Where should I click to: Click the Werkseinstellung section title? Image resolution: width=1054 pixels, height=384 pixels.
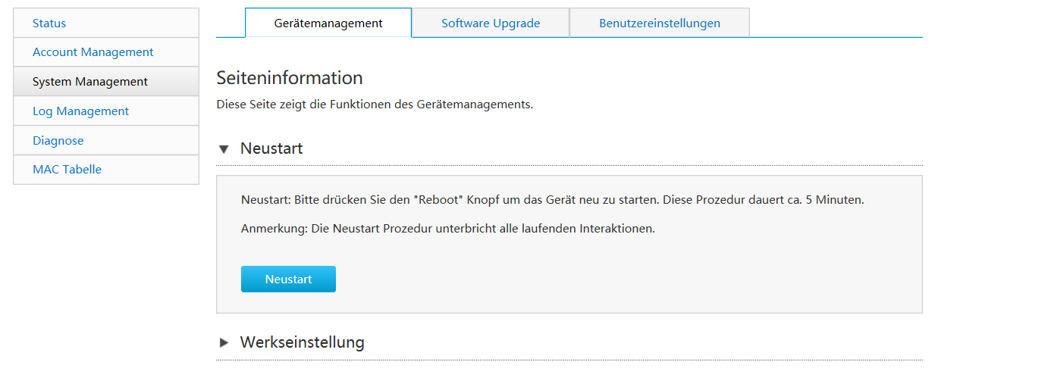(302, 342)
